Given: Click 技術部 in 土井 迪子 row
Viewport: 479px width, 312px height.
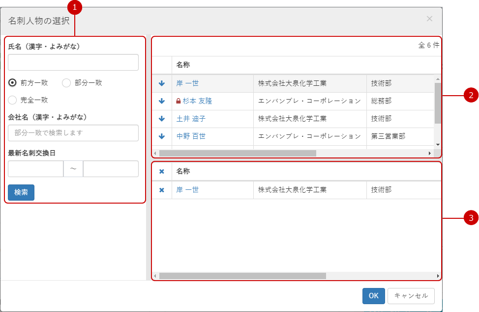Looking at the screenshot, I should [381, 119].
